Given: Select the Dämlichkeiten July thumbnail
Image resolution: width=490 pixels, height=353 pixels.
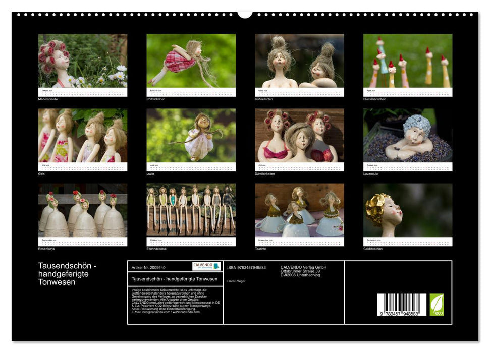Looking at the screenshot, I should (299, 136).
